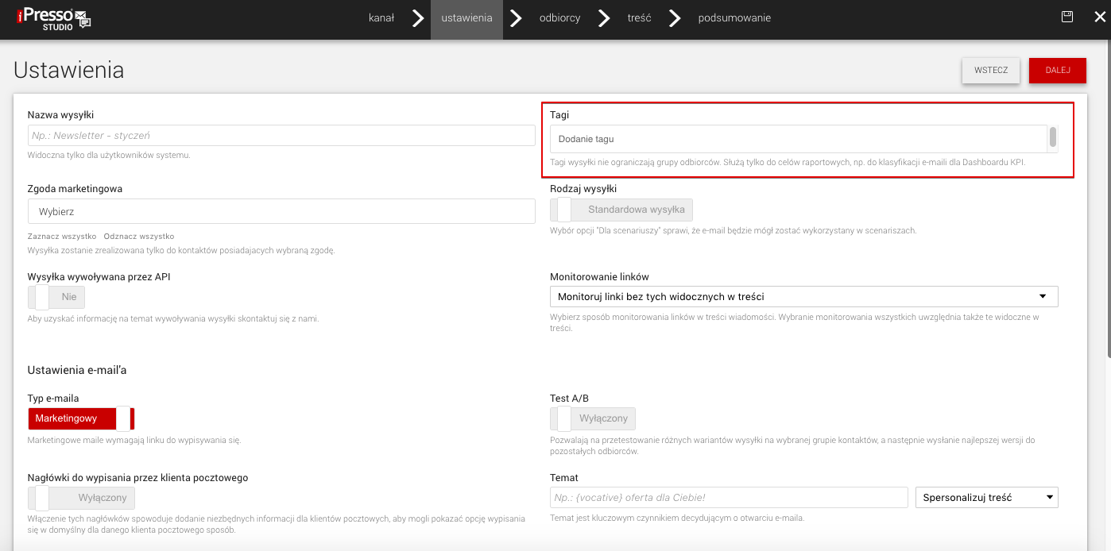The image size is (1111, 551).
Task: Select the ustawienia step
Action: pyautogui.click(x=466, y=18)
